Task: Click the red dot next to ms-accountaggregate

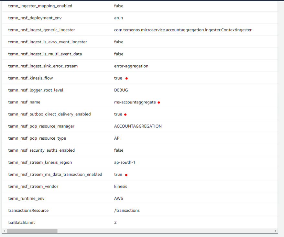Action: coord(159,102)
